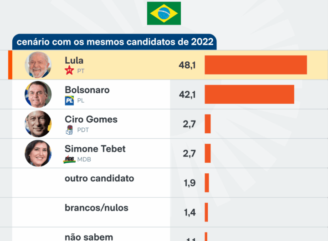Click the Brazil flag icon
The height and width of the screenshot is (241, 328).
coord(164,13)
